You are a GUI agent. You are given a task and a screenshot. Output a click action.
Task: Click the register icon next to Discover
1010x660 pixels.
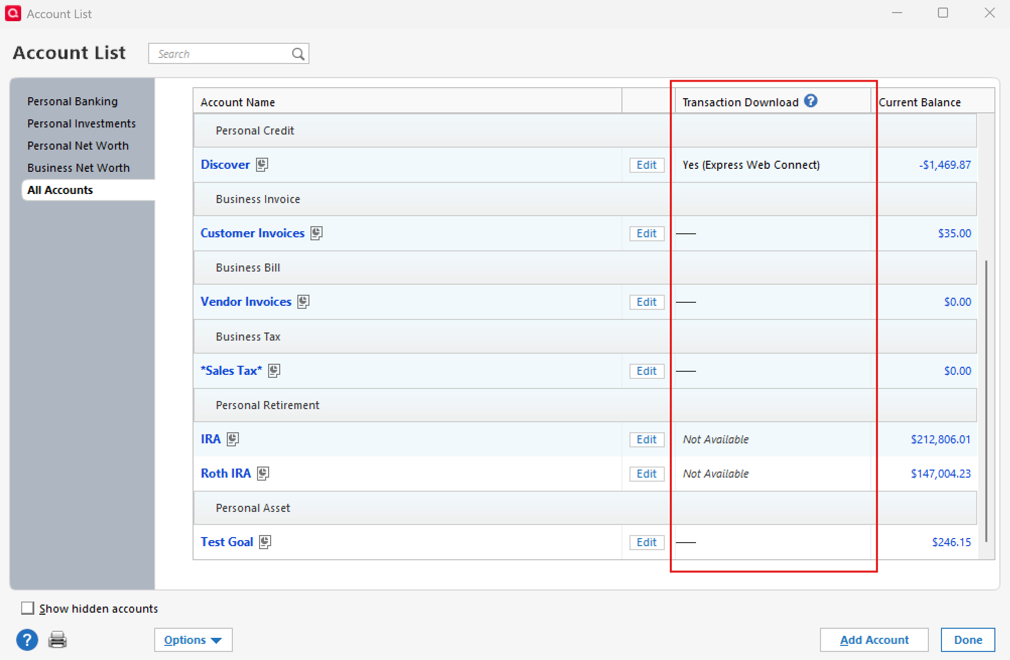tap(262, 165)
